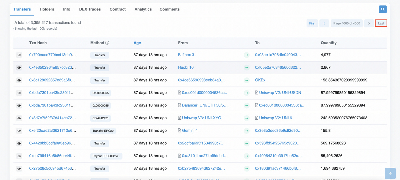The height and width of the screenshot is (180, 400).
Task: Click quantity value 55,406.2626
Action: (332, 156)
